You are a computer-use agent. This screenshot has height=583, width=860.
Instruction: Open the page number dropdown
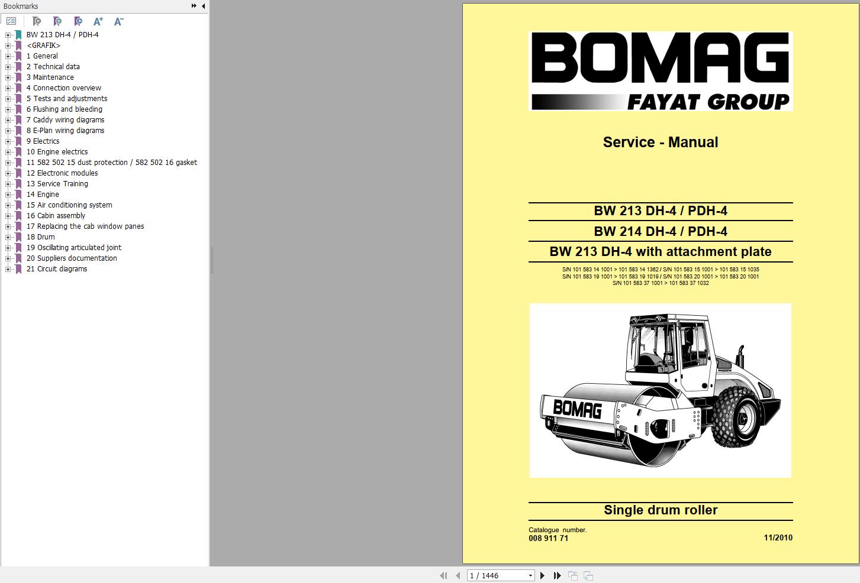pos(530,575)
